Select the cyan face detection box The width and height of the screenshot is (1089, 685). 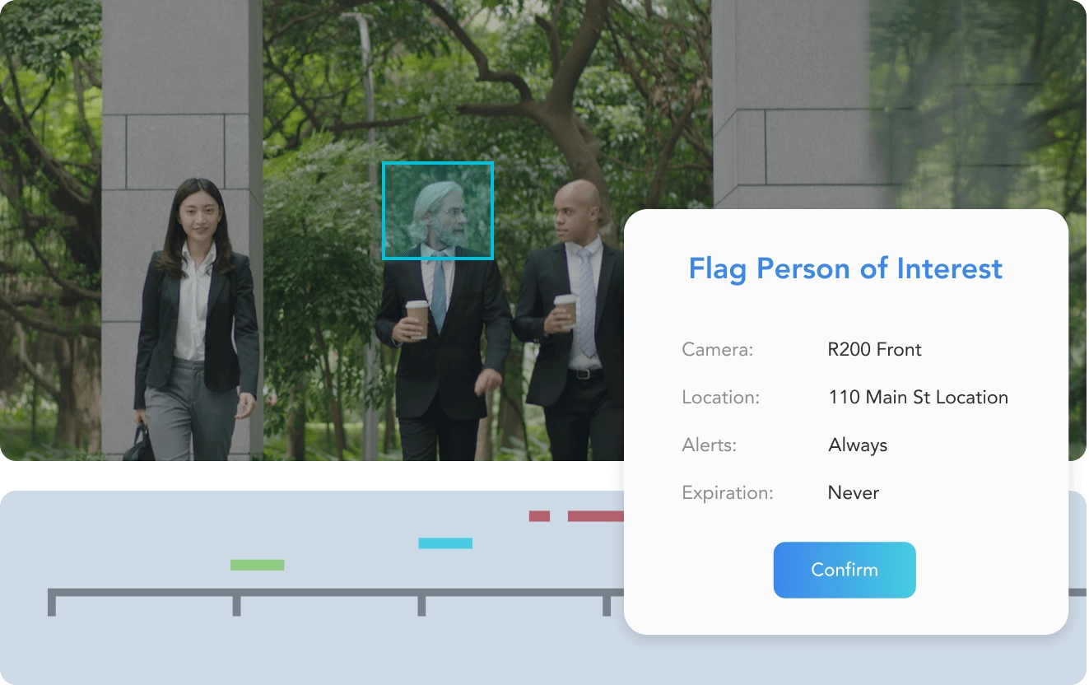click(437, 211)
